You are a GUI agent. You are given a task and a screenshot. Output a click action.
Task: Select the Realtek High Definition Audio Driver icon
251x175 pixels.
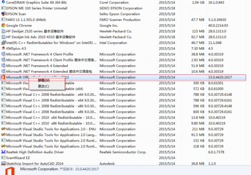pos(3,152)
